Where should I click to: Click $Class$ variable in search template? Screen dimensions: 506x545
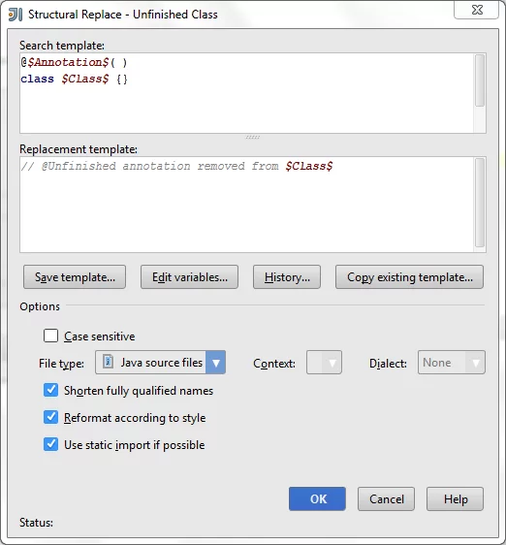[x=85, y=79]
